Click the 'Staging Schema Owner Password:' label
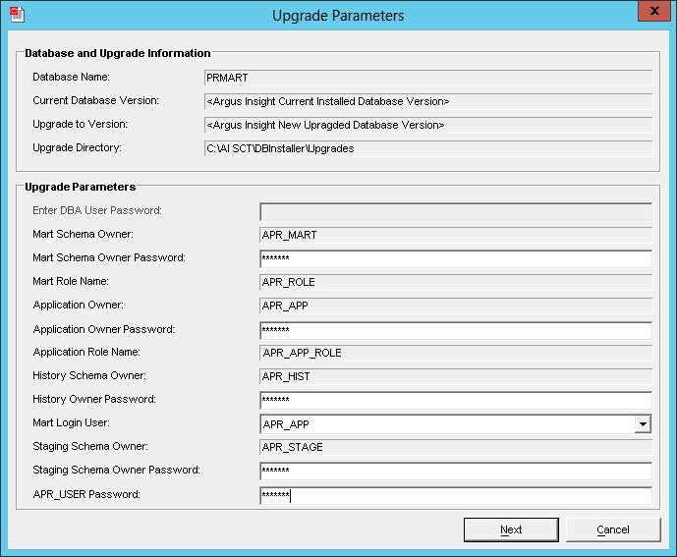Screen dimensions: 677x557 point(117,470)
